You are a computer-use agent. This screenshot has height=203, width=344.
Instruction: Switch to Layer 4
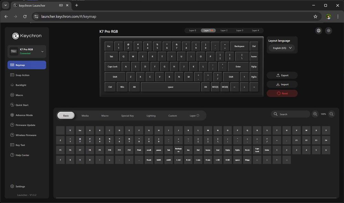(255, 31)
